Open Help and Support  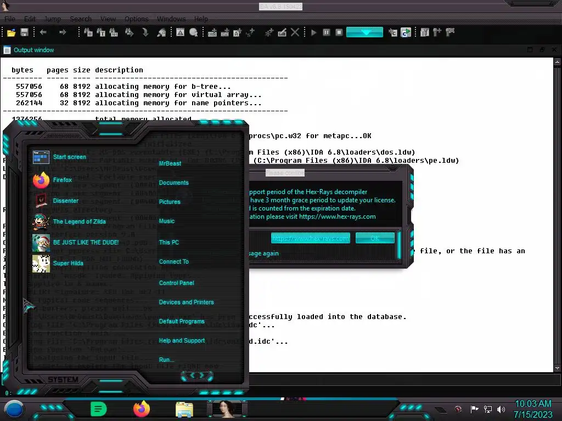coord(182,340)
